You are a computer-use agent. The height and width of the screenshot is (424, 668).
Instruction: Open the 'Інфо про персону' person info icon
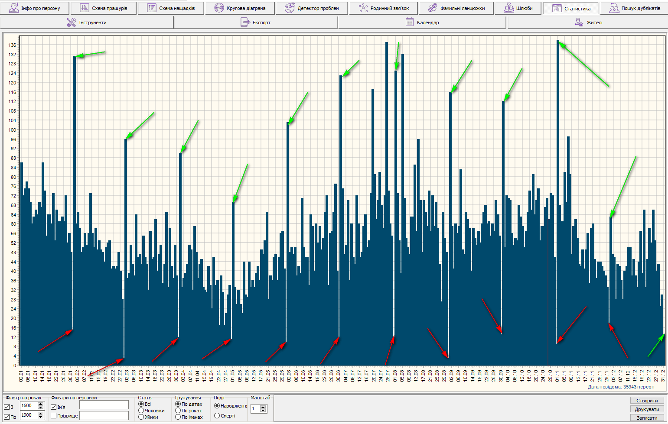(14, 8)
